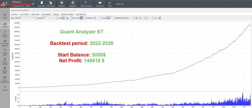
Task: Open Compare results in the sidebar
Action: pyautogui.click(x=5, y=52)
